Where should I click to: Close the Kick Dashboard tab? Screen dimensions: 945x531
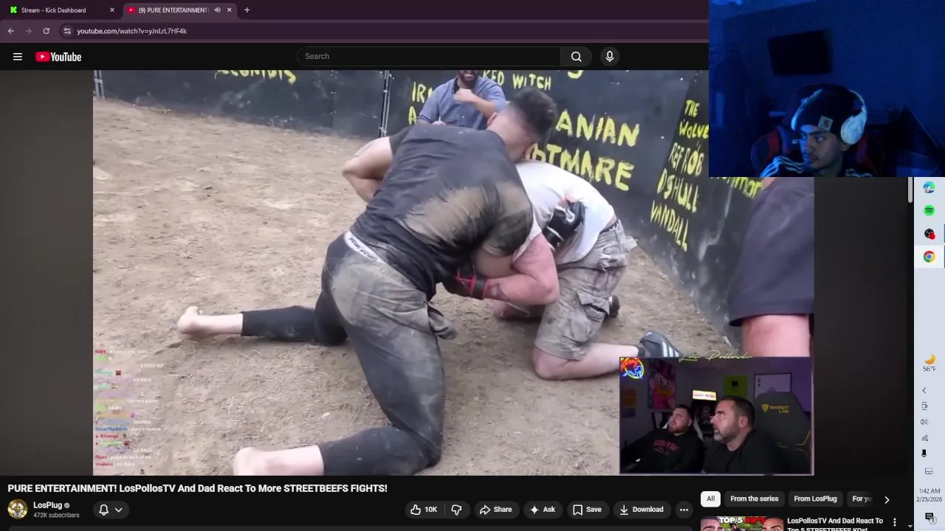(112, 10)
